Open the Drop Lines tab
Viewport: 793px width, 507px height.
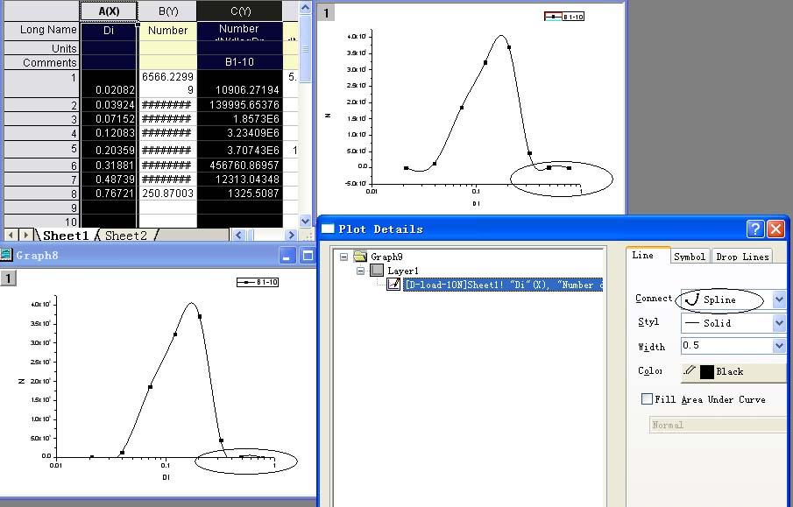pos(742,257)
